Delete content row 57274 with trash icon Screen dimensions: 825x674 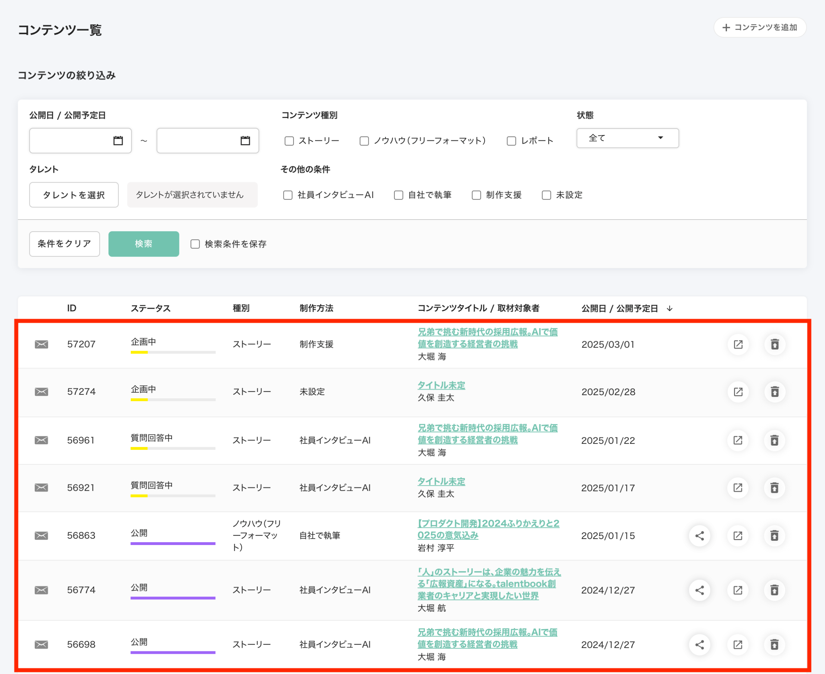click(775, 392)
